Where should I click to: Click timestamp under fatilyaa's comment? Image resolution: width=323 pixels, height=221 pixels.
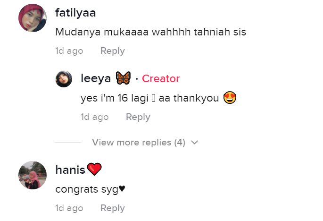click(x=69, y=51)
